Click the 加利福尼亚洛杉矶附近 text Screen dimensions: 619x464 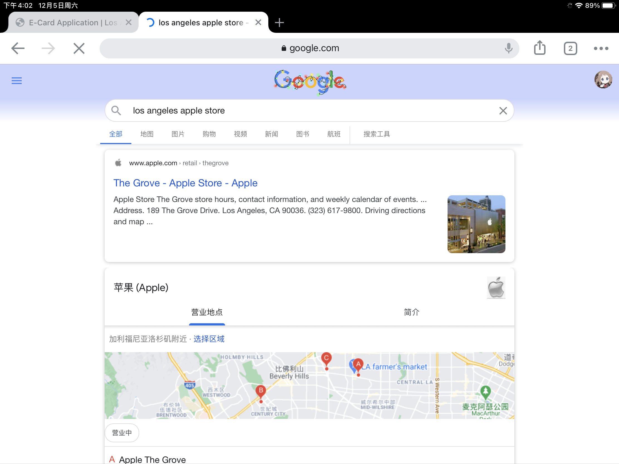click(148, 339)
